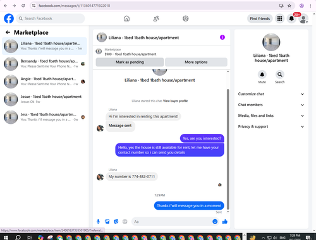The width and height of the screenshot is (316, 240).
Task: Click the browser bookmark star icon
Action: (x=289, y=6)
